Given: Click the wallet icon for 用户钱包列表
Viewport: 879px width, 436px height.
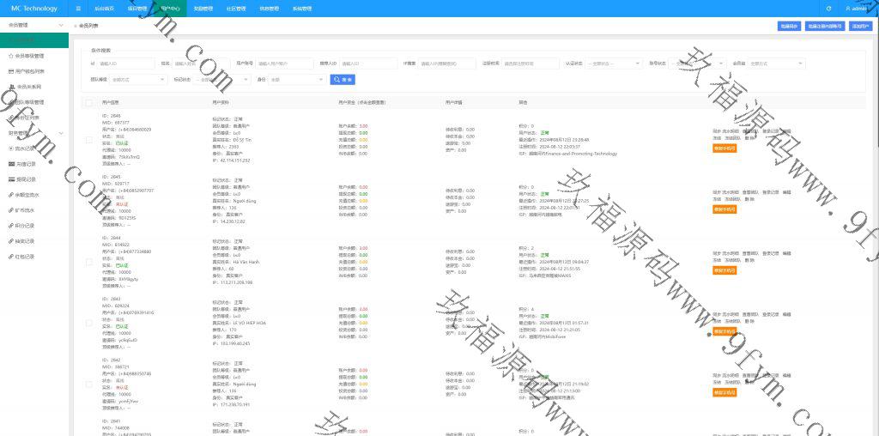Looking at the screenshot, I should point(9,71).
